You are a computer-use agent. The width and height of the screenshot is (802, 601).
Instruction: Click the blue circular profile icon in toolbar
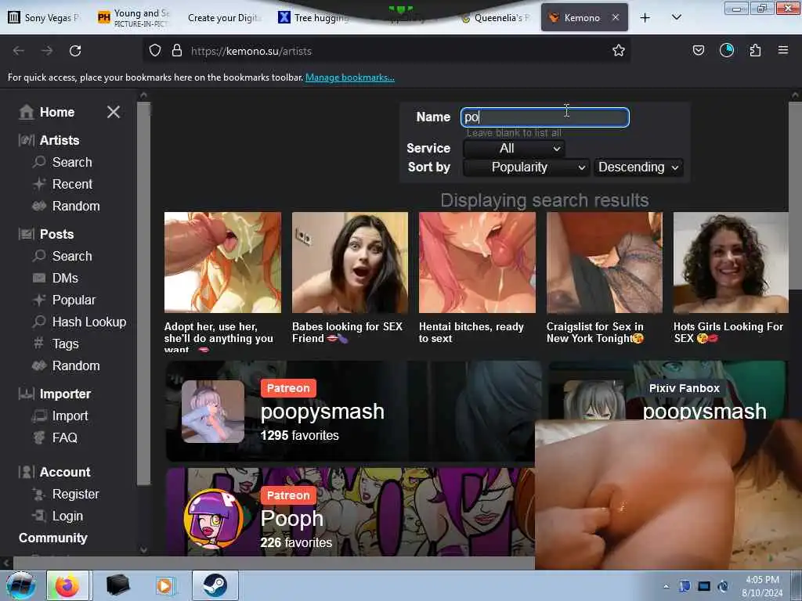pyautogui.click(x=726, y=50)
